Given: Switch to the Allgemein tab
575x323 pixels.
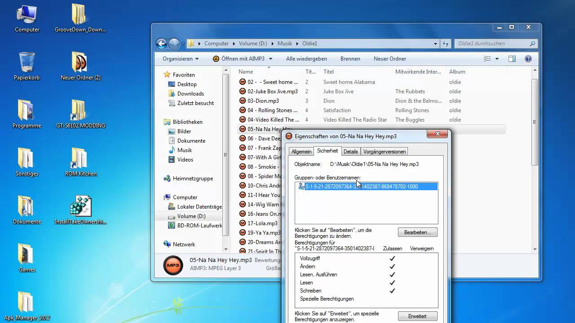Looking at the screenshot, I should [x=301, y=152].
